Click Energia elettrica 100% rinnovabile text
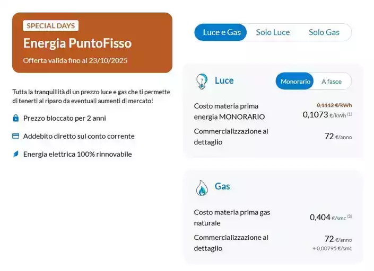This screenshot has height=271, width=374. (x=77, y=154)
